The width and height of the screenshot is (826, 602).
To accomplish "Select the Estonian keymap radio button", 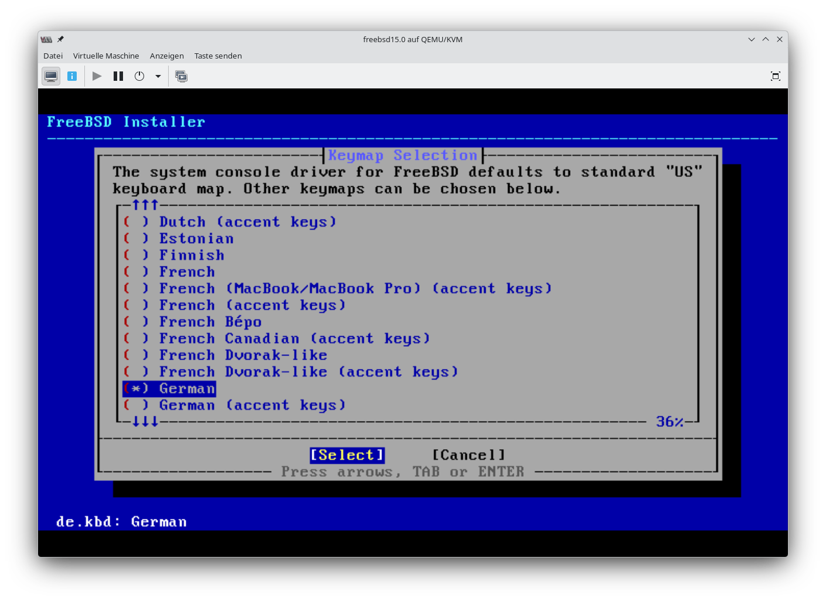I will 135,239.
